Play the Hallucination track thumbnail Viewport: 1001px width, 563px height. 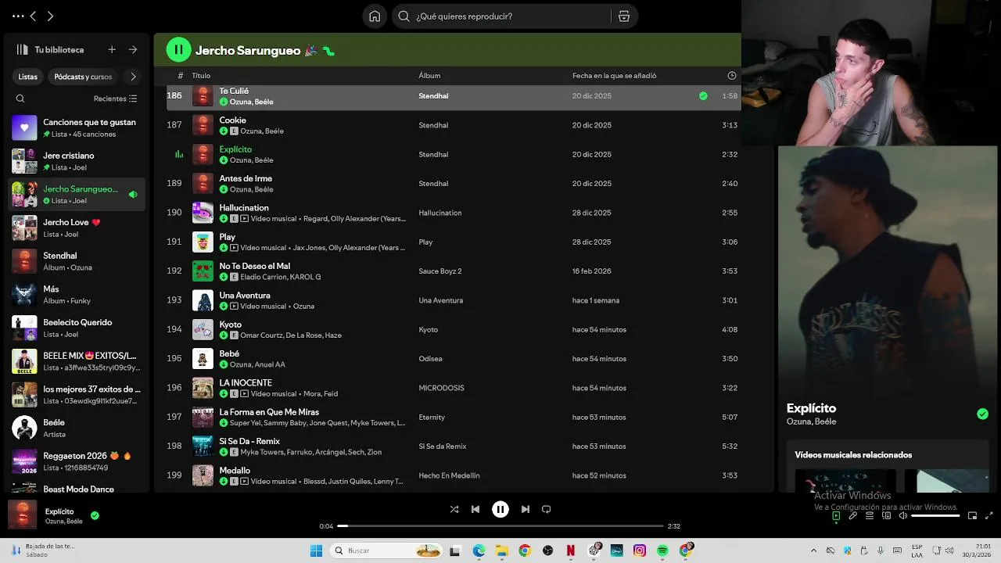[203, 213]
